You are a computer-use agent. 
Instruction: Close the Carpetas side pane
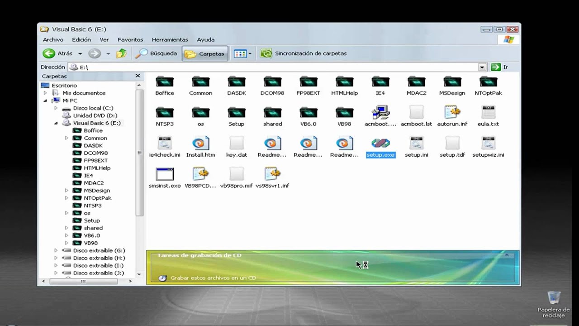[x=138, y=76]
